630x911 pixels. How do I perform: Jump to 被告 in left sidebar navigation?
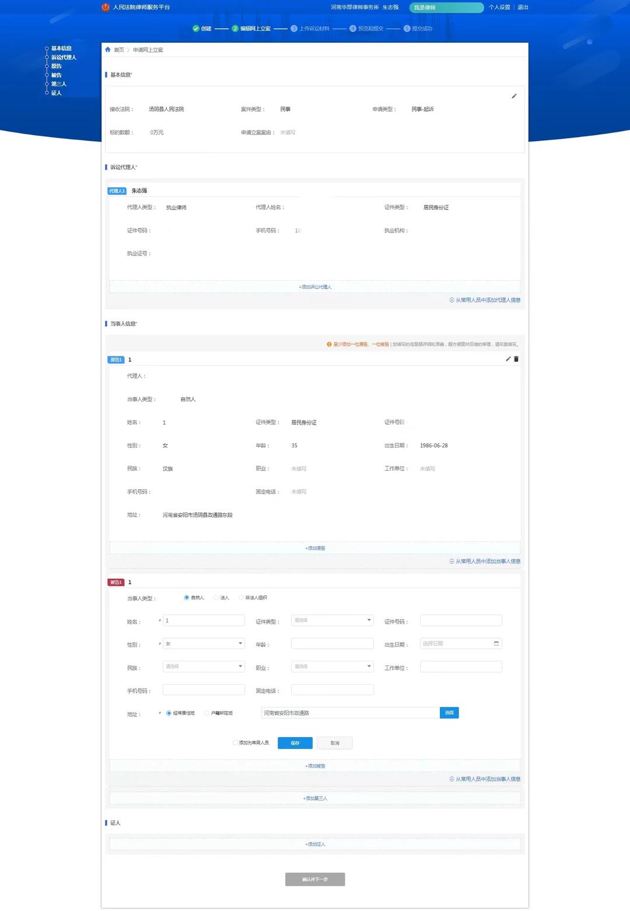56,75
